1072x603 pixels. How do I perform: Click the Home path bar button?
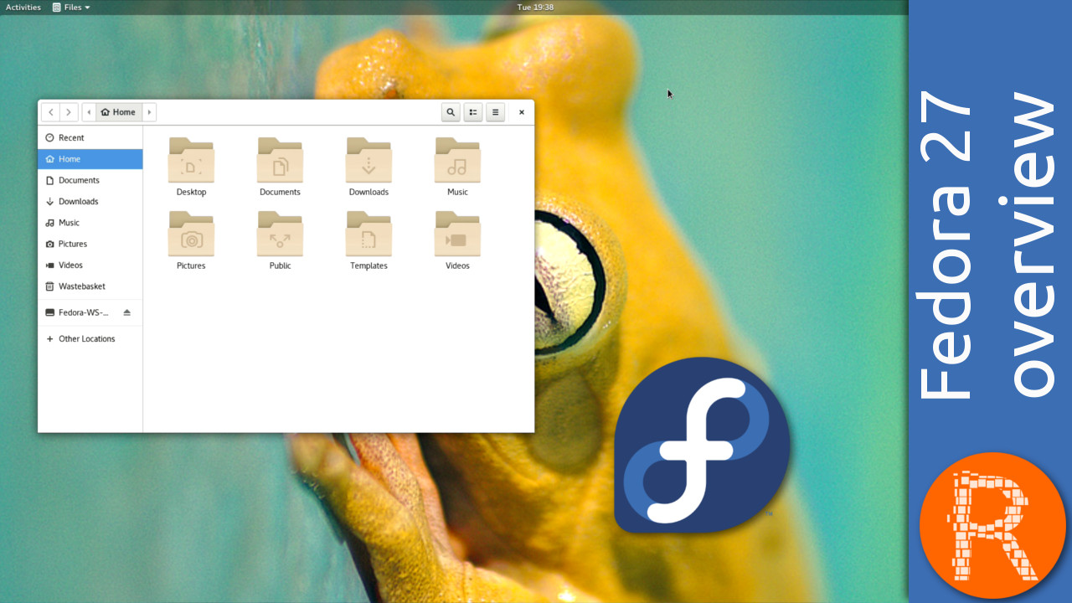(x=118, y=112)
